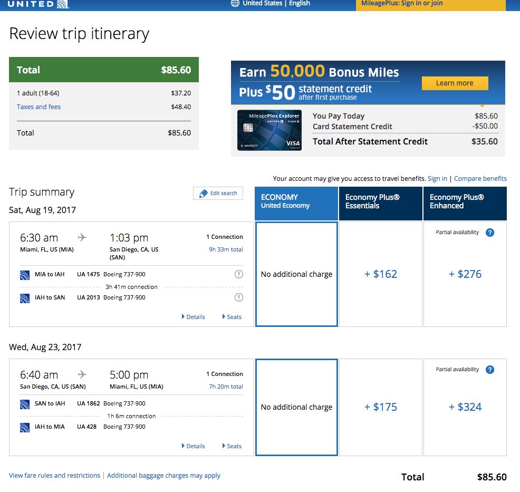This screenshot has height=492, width=520.
Task: Open the United States | English language selector
Action: pos(270,3)
